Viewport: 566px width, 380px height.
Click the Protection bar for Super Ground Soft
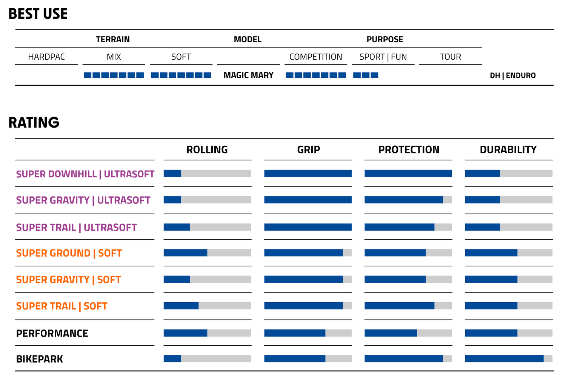(408, 253)
